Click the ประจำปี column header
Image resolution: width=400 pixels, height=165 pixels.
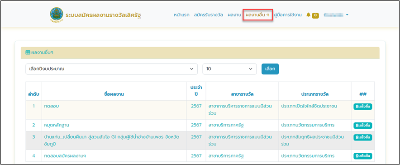pyautogui.click(x=196, y=91)
